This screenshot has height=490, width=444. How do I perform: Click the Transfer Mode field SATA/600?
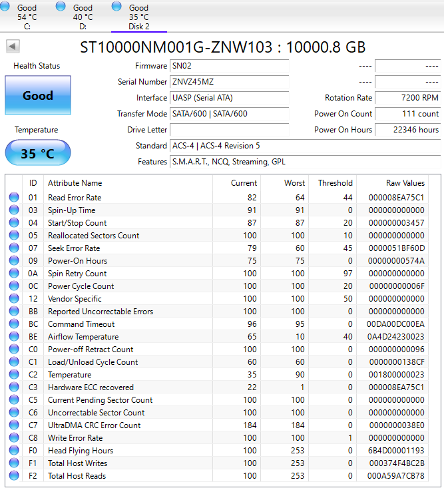coord(230,114)
